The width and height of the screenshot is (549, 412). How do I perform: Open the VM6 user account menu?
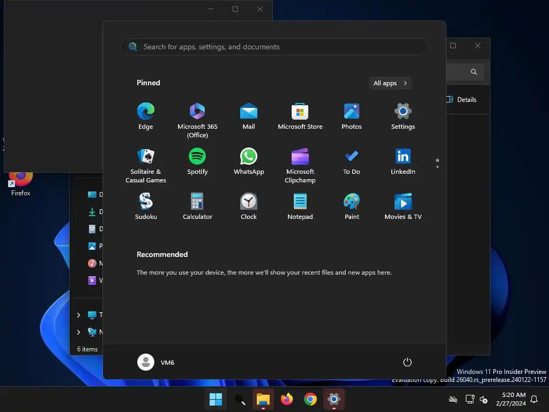click(x=156, y=362)
